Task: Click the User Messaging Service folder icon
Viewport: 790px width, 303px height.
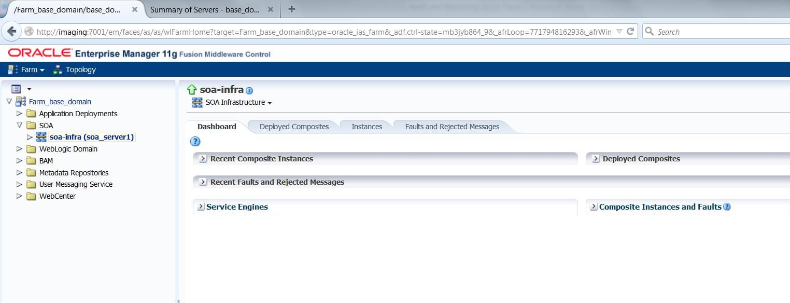Action: point(31,184)
